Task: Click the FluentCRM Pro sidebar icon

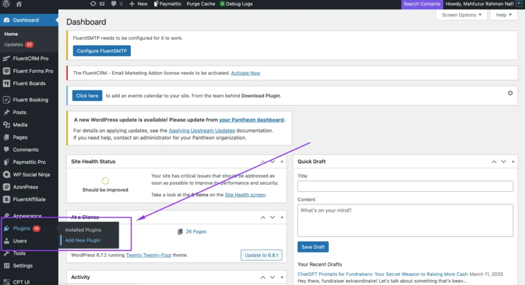Action: [x=6, y=58]
